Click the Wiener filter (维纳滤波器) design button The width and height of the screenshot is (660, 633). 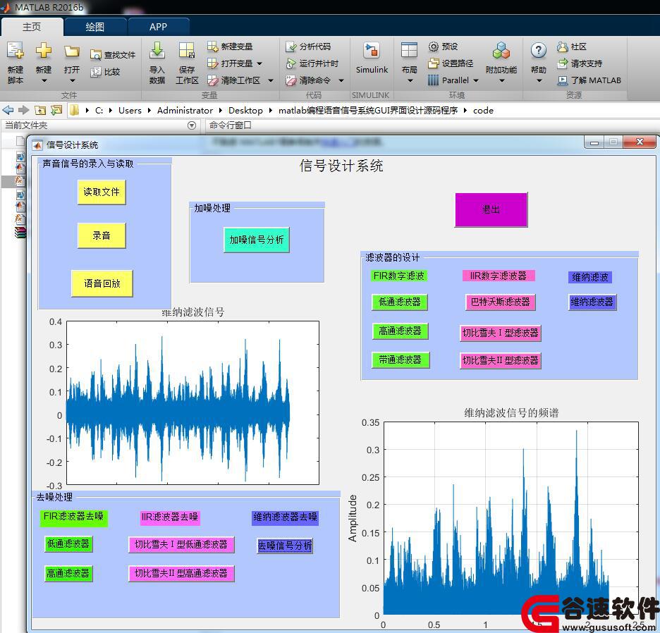point(592,302)
